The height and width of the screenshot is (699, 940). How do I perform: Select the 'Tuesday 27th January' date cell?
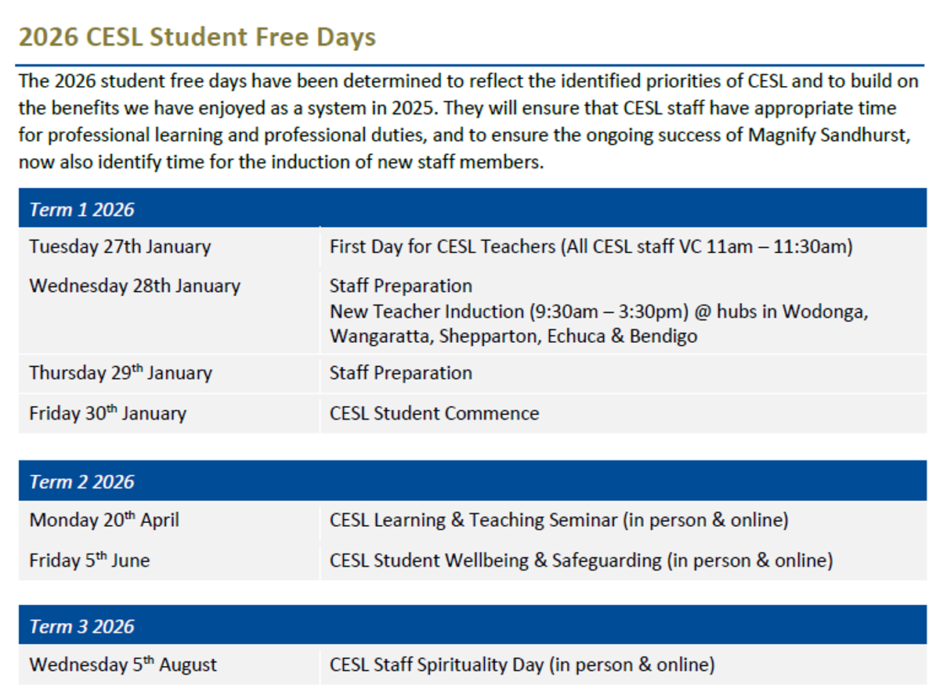pyautogui.click(x=120, y=247)
